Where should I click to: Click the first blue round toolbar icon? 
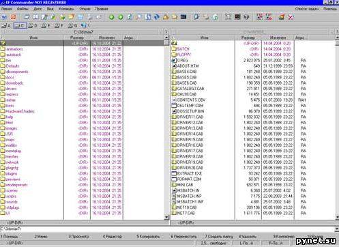click(x=4, y=17)
